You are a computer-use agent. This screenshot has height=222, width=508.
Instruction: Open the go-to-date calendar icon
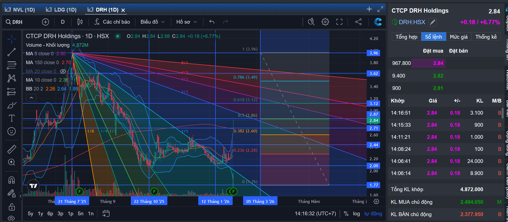(x=106, y=214)
